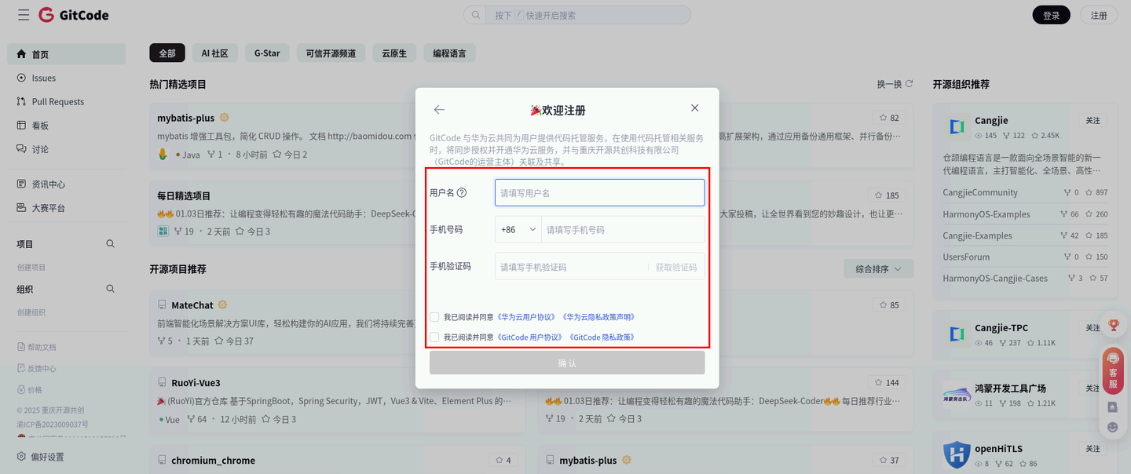Click the username input field

[599, 192]
